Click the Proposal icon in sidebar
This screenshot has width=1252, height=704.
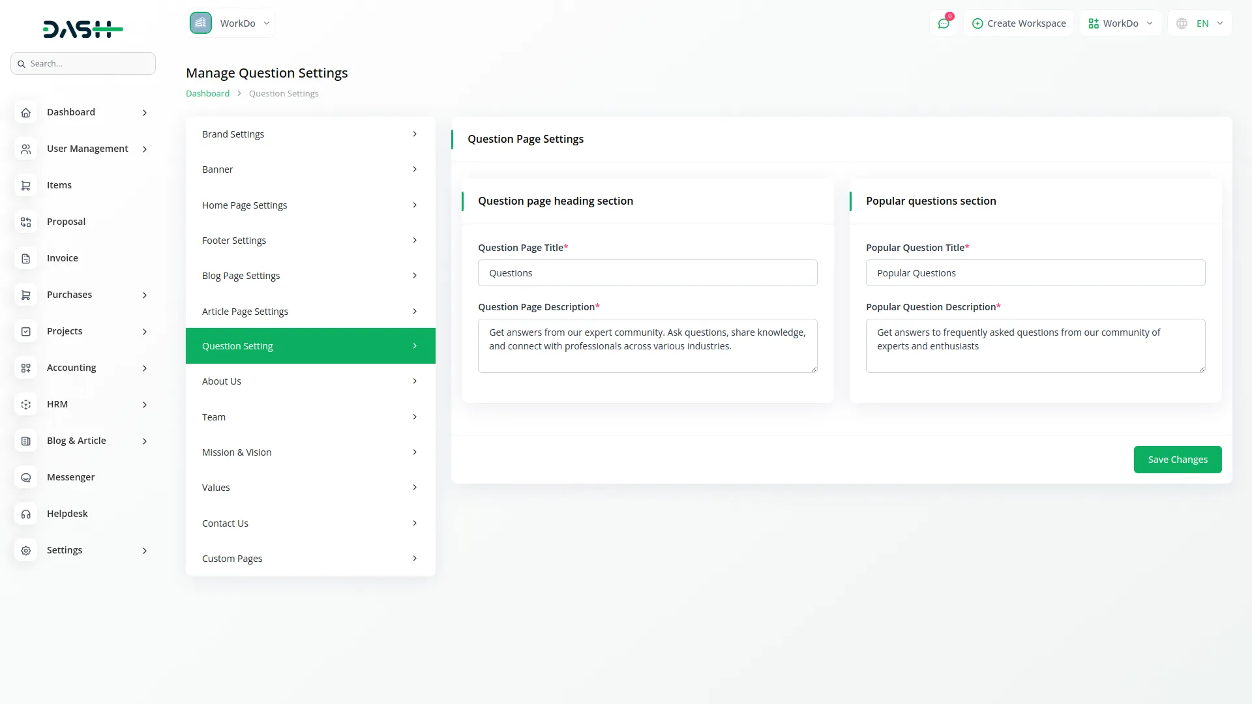pyautogui.click(x=26, y=222)
